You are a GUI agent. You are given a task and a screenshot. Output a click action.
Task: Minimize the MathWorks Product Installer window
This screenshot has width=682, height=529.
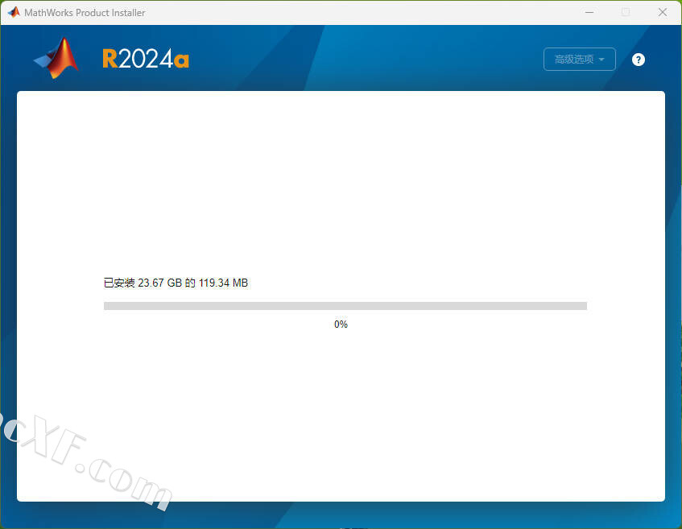pyautogui.click(x=589, y=12)
